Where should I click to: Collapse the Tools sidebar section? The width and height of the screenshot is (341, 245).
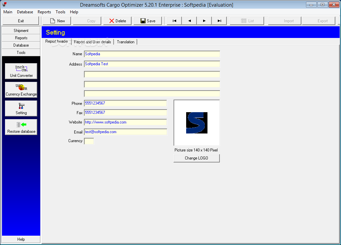[x=21, y=53]
